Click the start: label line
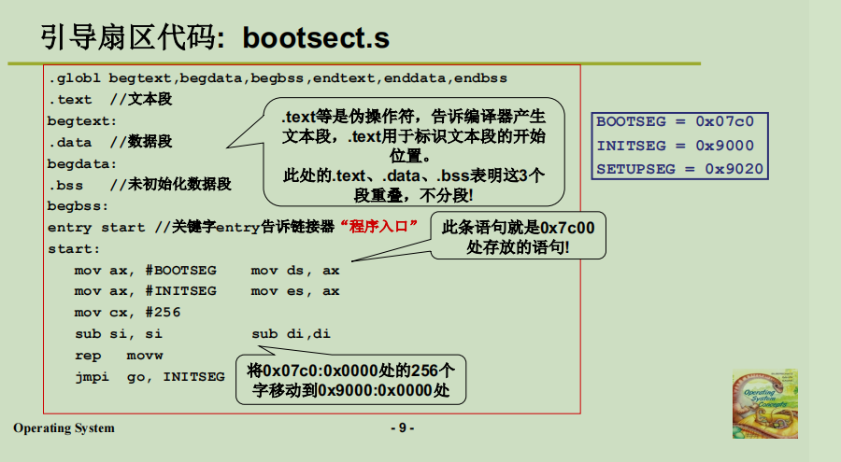The height and width of the screenshot is (462, 841). tap(74, 249)
